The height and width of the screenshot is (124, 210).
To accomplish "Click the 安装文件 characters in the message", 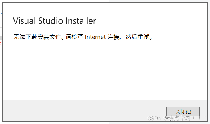I will (x=49, y=37).
